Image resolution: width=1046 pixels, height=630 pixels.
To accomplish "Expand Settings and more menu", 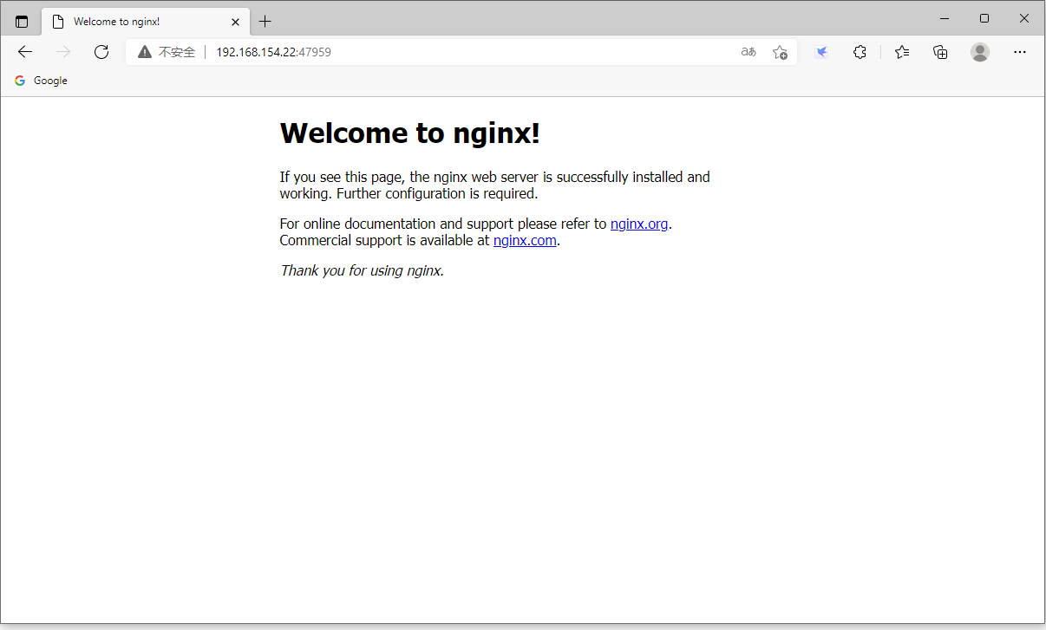I will click(x=1020, y=52).
